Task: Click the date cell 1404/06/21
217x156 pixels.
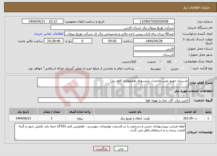Action: [x=23, y=118]
